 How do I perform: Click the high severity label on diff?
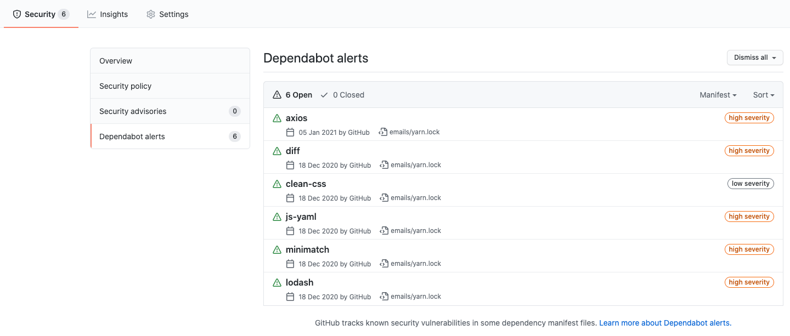(749, 151)
